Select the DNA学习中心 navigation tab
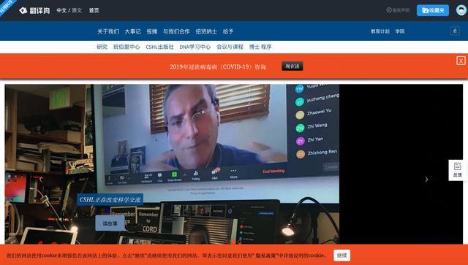 pos(195,47)
